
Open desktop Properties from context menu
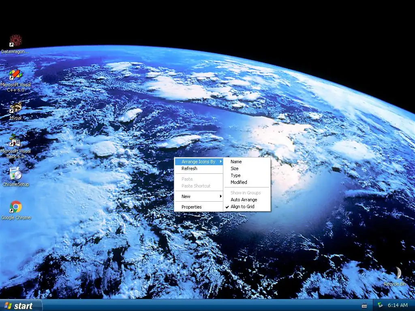coord(199,207)
